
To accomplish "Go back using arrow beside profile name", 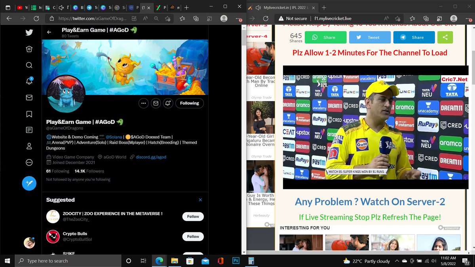I will (49, 32).
